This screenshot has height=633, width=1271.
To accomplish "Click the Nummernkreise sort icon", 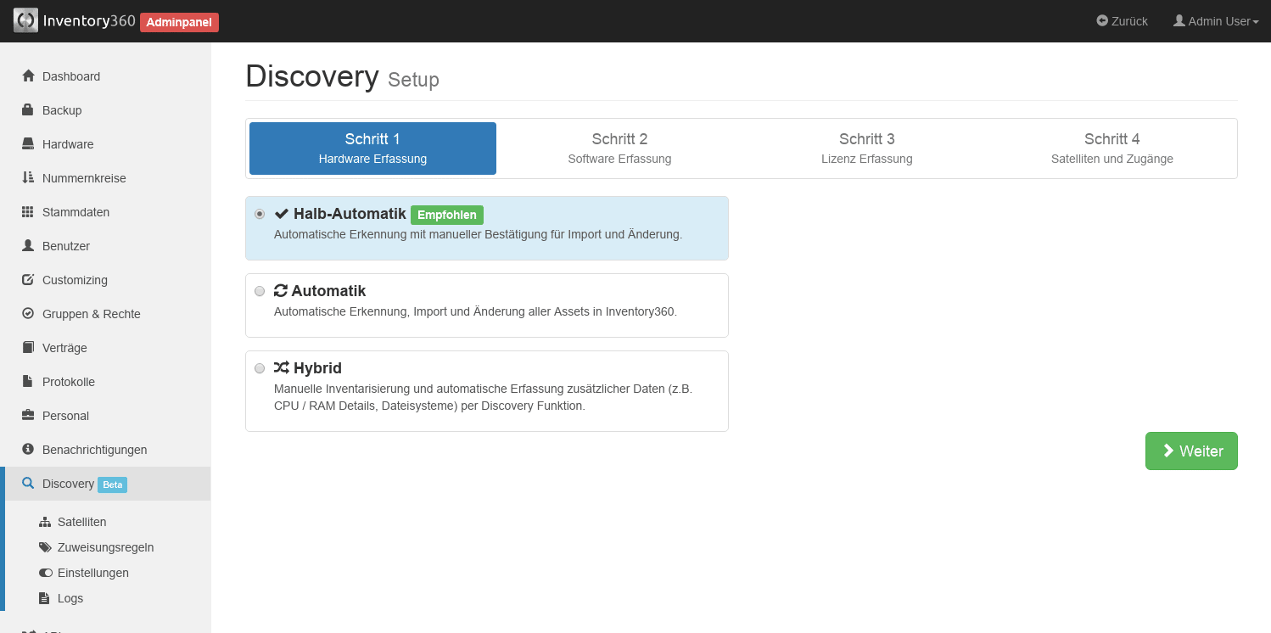I will 28,178.
